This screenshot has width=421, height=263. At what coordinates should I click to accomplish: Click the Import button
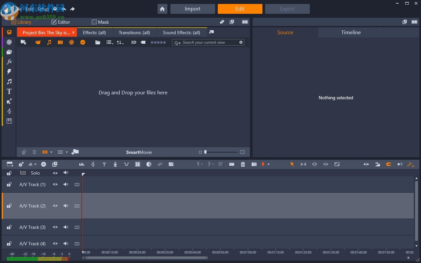[192, 9]
